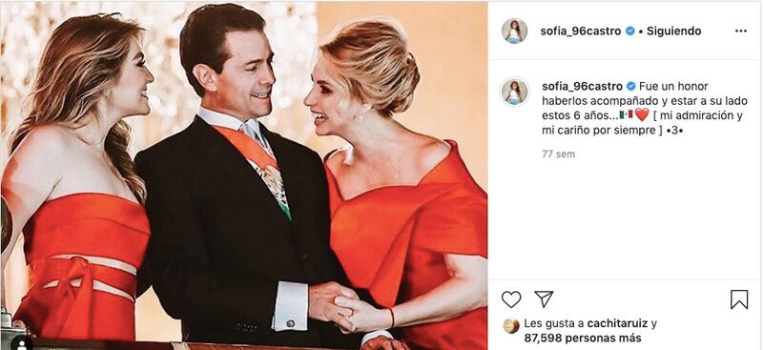Toggle the Siguiendo follow status
The image size is (763, 350).
[x=673, y=31]
